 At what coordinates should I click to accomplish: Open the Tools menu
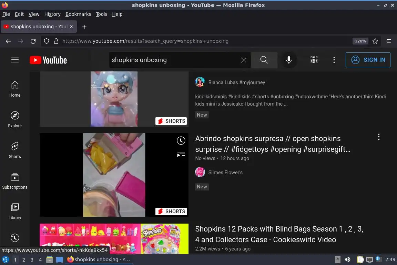pyautogui.click(x=102, y=14)
